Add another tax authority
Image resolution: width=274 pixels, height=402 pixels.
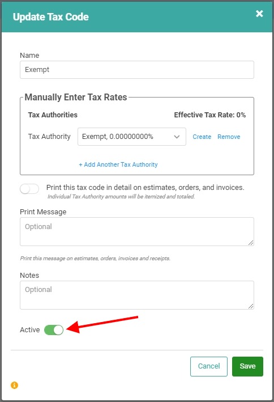click(118, 164)
